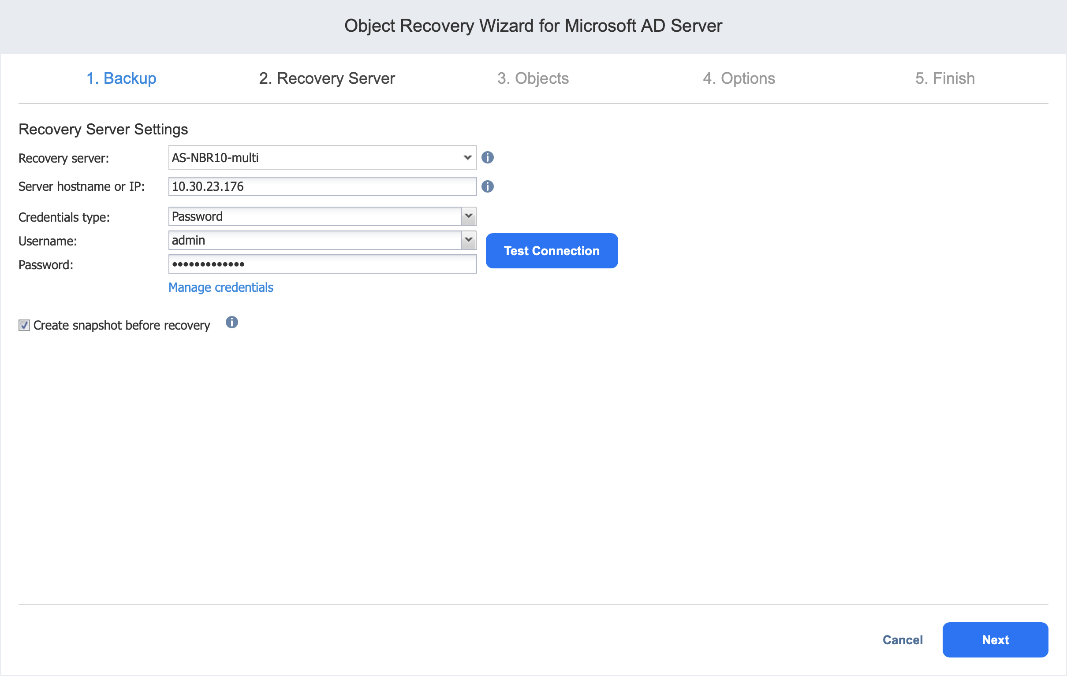
Task: Click the Options step label
Action: 739,78
